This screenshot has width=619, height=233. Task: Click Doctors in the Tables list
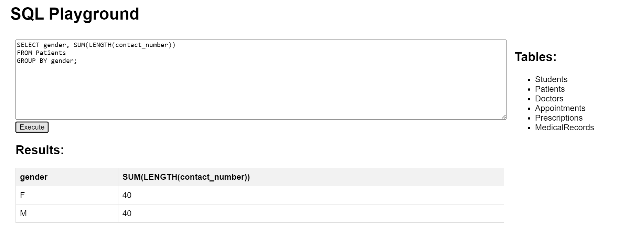pyautogui.click(x=549, y=99)
